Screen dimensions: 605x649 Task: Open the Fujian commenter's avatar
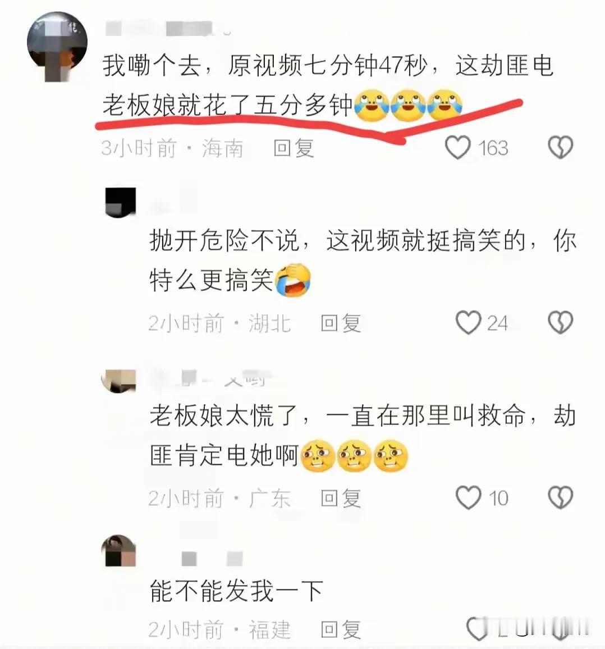click(119, 551)
